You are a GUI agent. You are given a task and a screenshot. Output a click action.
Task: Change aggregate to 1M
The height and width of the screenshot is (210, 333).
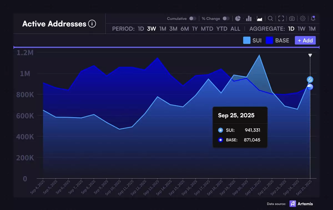tap(312, 29)
